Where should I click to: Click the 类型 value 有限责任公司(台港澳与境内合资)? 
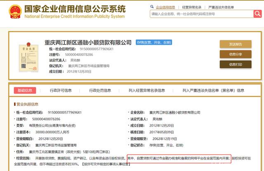pos(52,125)
